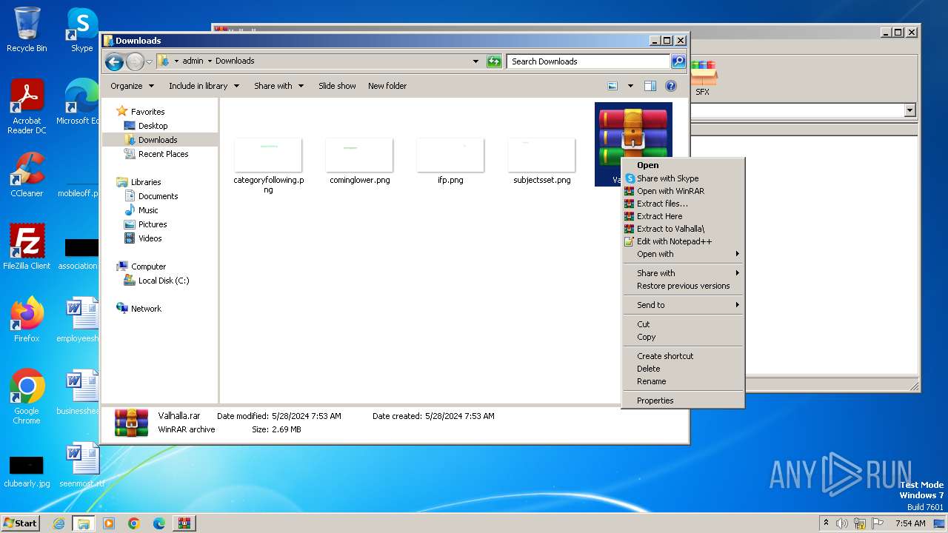The image size is (948, 533).
Task: Choose Open in the context menu
Action: [x=683, y=166]
